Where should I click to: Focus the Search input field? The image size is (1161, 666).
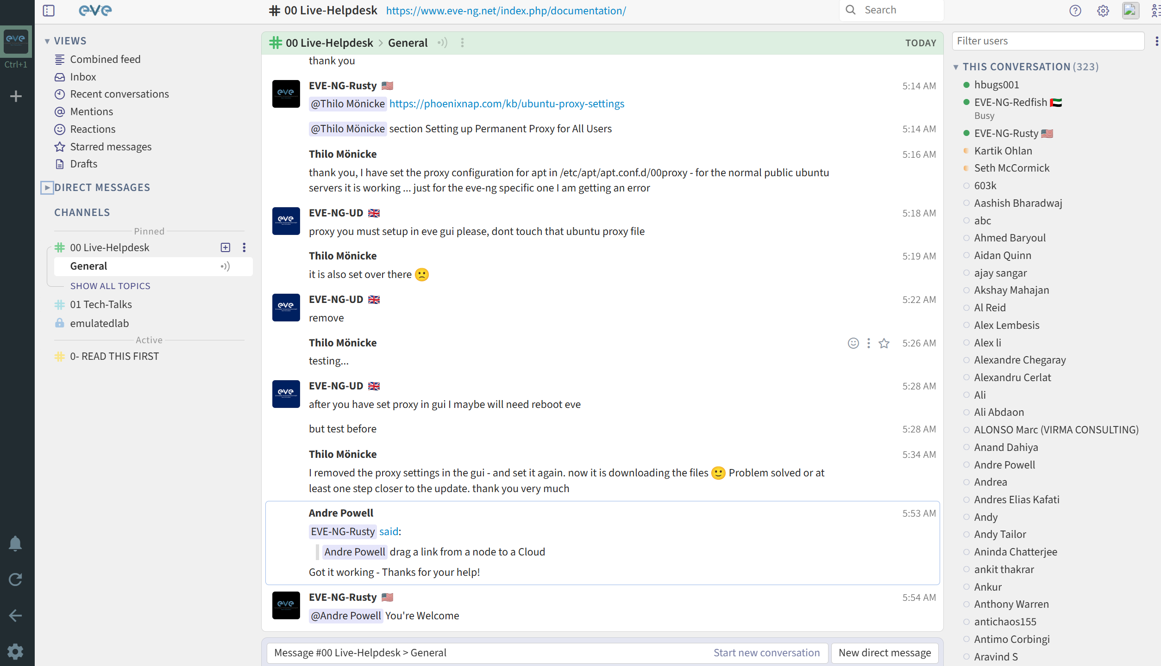click(891, 10)
